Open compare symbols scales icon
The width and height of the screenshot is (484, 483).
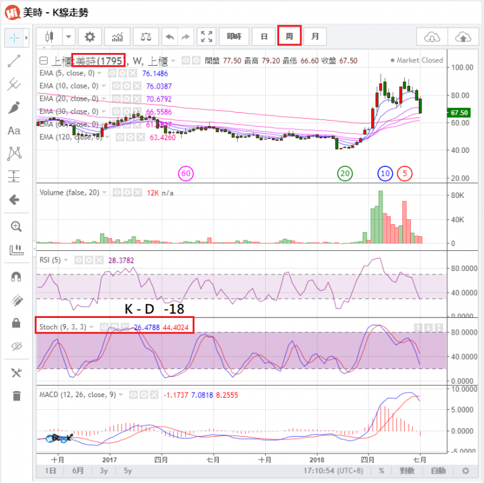pos(146,37)
